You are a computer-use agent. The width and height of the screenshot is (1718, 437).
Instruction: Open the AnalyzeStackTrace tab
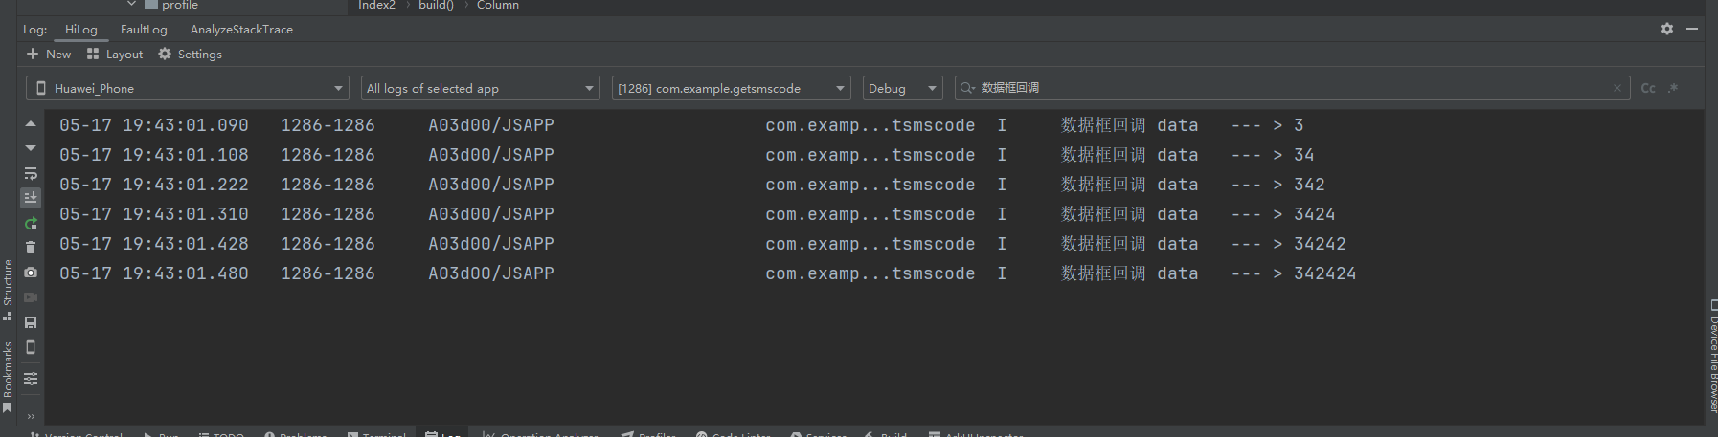pos(241,30)
